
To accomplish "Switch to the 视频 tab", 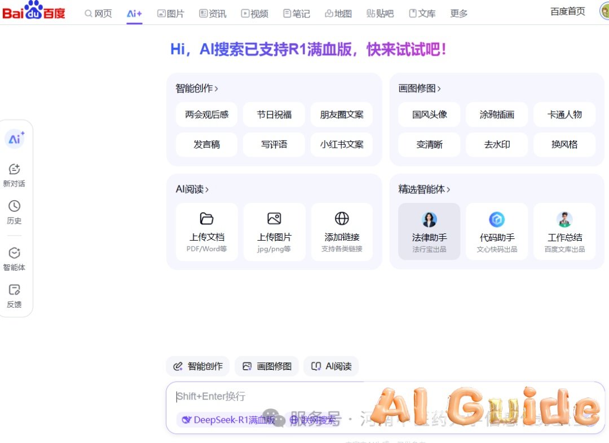I will pos(254,14).
